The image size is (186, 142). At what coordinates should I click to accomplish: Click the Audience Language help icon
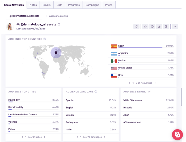[96, 92]
